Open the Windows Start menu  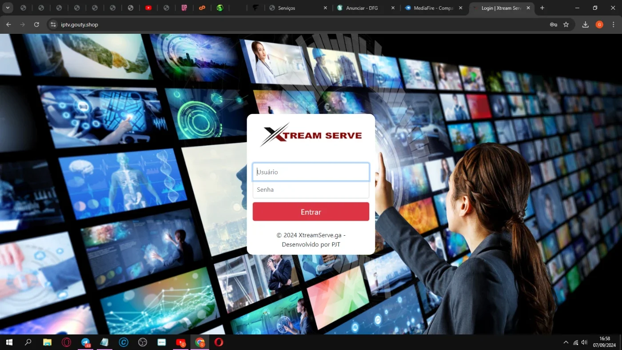click(9, 342)
